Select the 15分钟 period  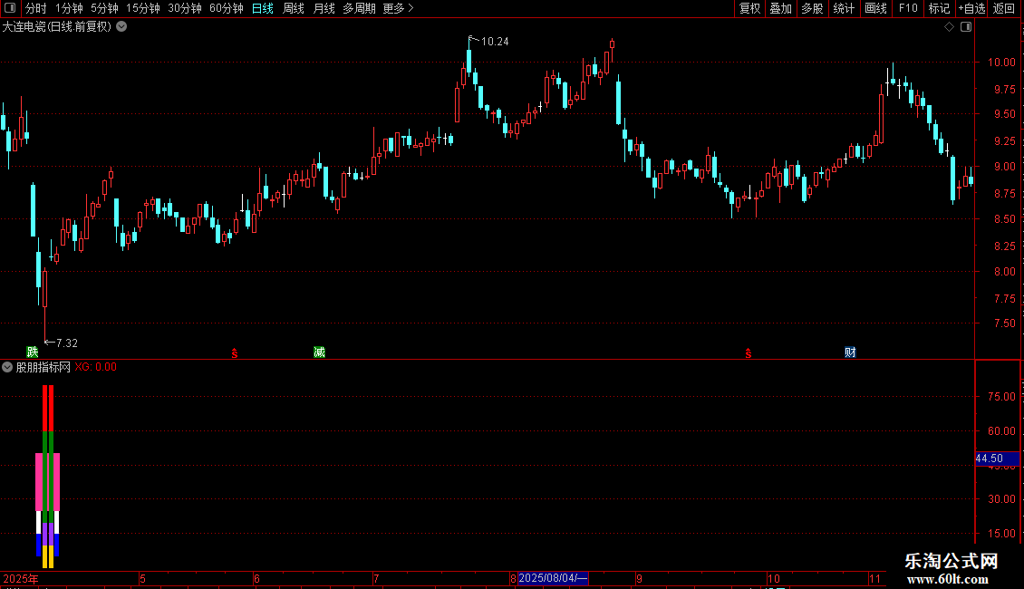(x=142, y=8)
